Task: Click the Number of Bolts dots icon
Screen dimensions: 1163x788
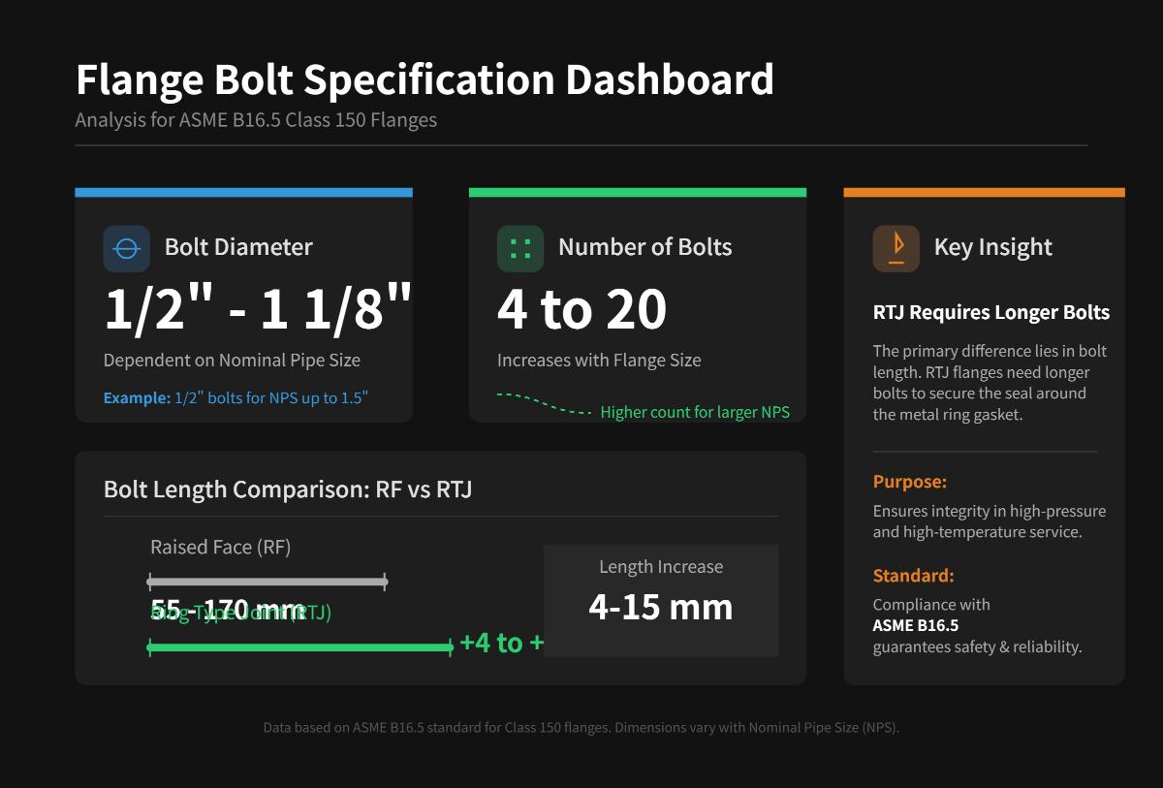Action: (520, 248)
